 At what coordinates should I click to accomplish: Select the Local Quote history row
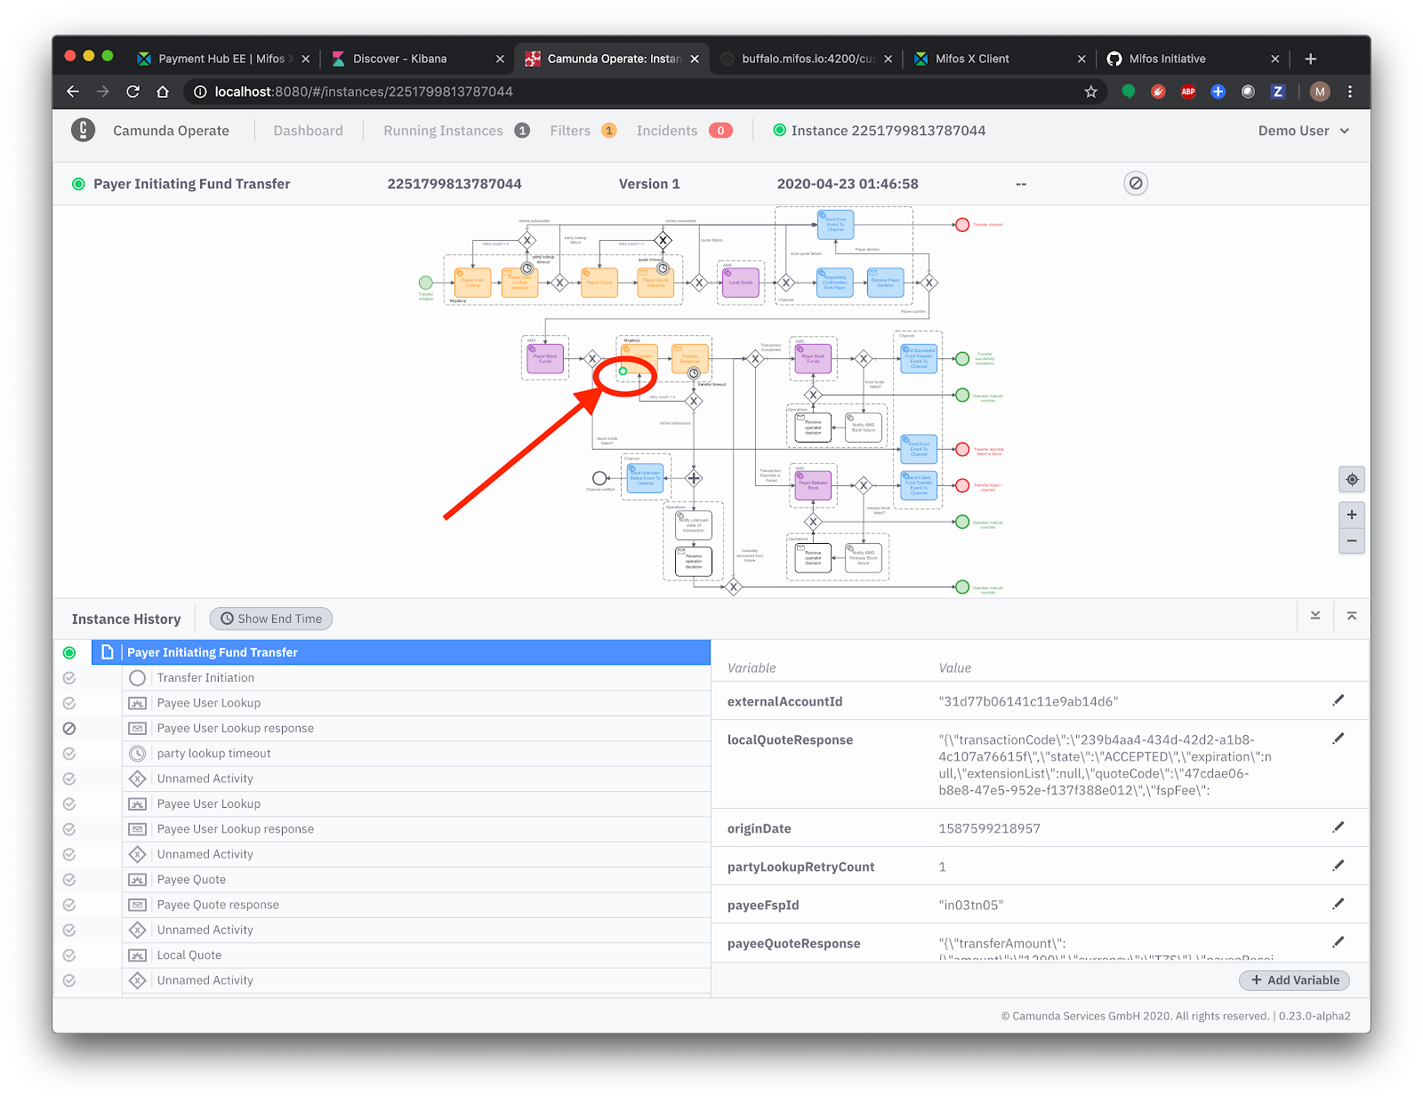(416, 955)
